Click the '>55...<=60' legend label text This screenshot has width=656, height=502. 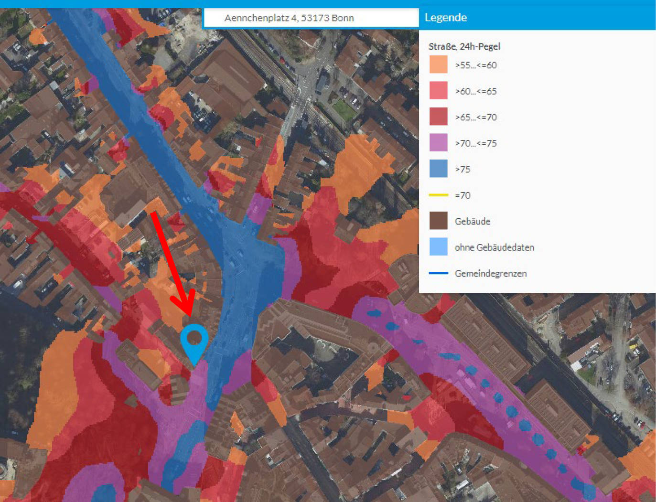(475, 65)
